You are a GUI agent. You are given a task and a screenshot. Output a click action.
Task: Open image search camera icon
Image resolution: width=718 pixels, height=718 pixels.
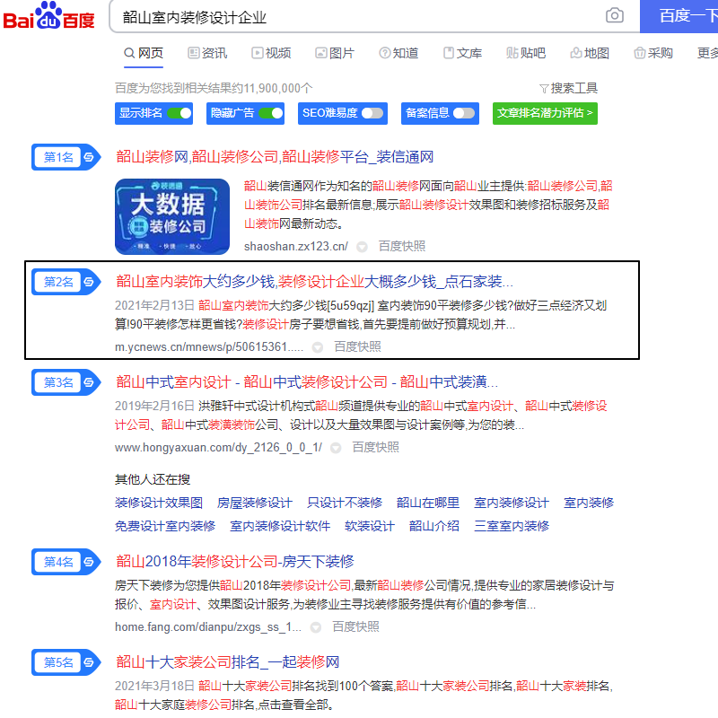614,15
